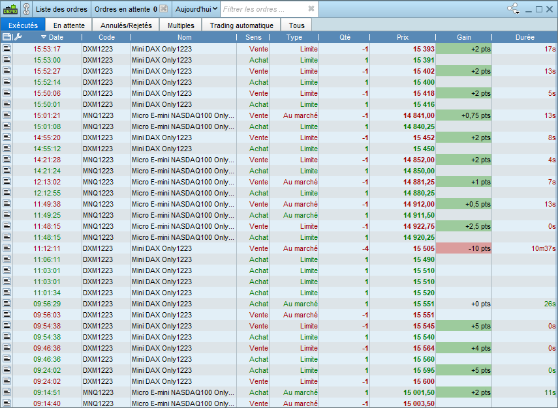Viewport: 558px width, 408px height.
Task: Click the Gain column header
Action: pos(463,37)
